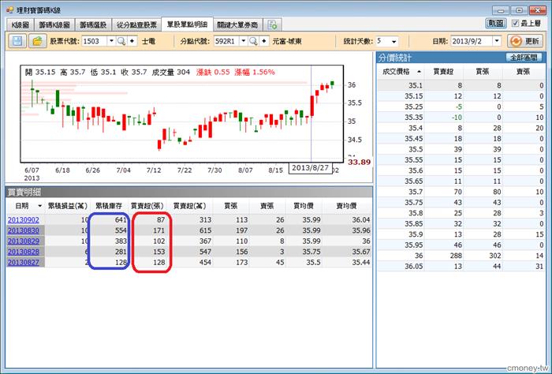
Task: Click the branch code field showing 592R1
Action: tap(227, 41)
